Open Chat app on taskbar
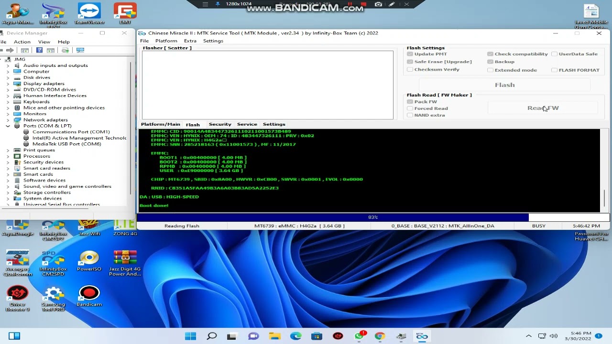Screen dimensions: 612x344 (x=253, y=336)
